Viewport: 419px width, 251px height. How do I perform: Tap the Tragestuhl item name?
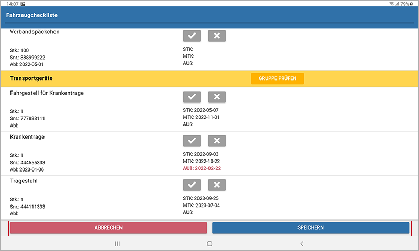coord(24,181)
